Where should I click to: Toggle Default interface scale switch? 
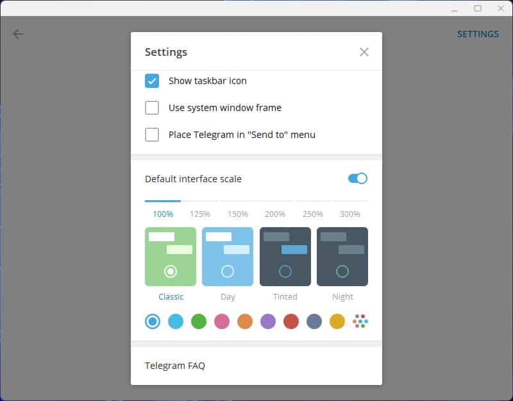[358, 178]
